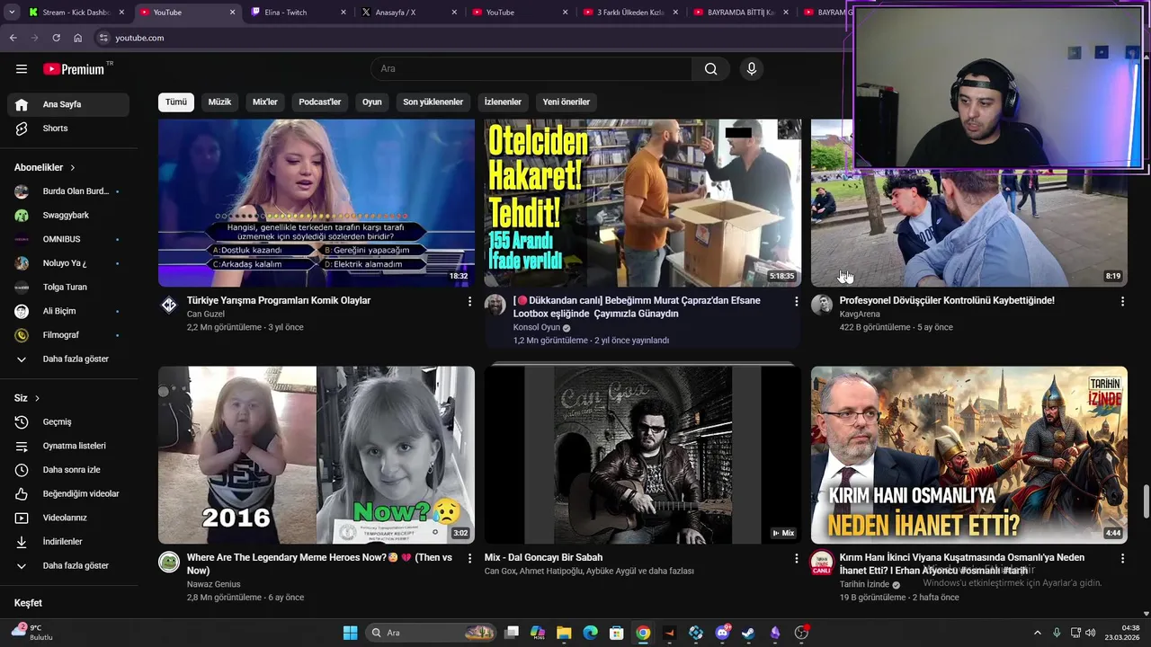Open Ali Biçim channel subscription
The image size is (1151, 647).
(x=68, y=311)
